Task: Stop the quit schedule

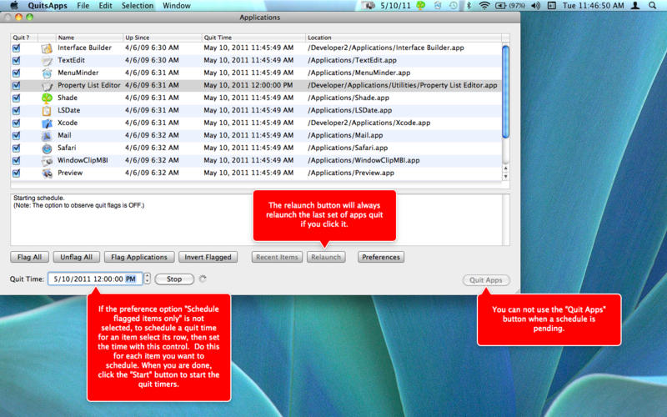Action: coord(174,279)
